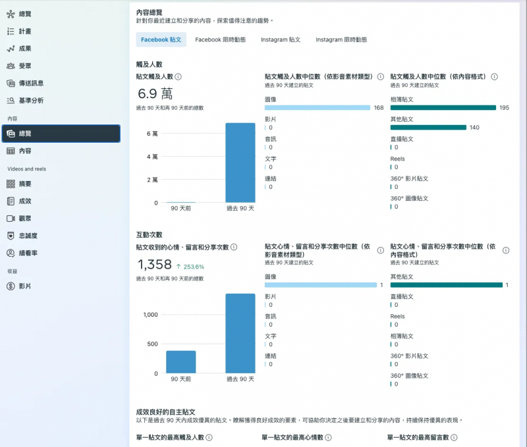Click the 6.9 萬 reach total

155,93
